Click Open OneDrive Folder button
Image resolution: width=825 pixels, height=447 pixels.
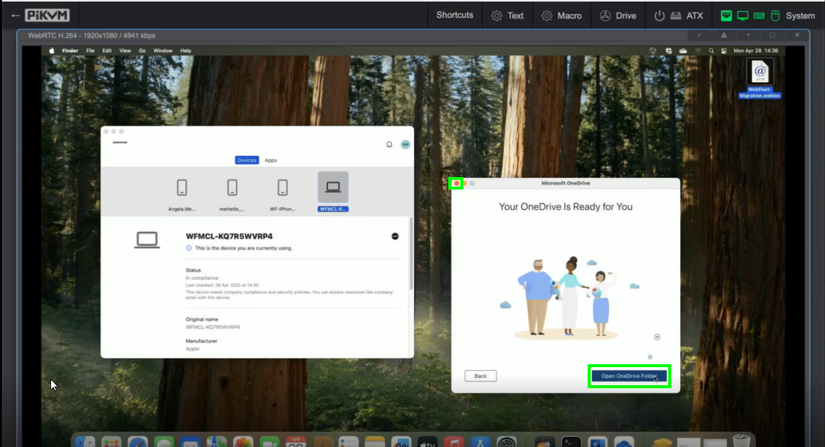(x=629, y=376)
